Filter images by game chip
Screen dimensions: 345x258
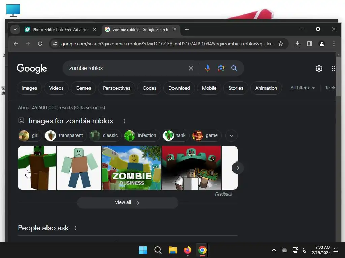207,136
